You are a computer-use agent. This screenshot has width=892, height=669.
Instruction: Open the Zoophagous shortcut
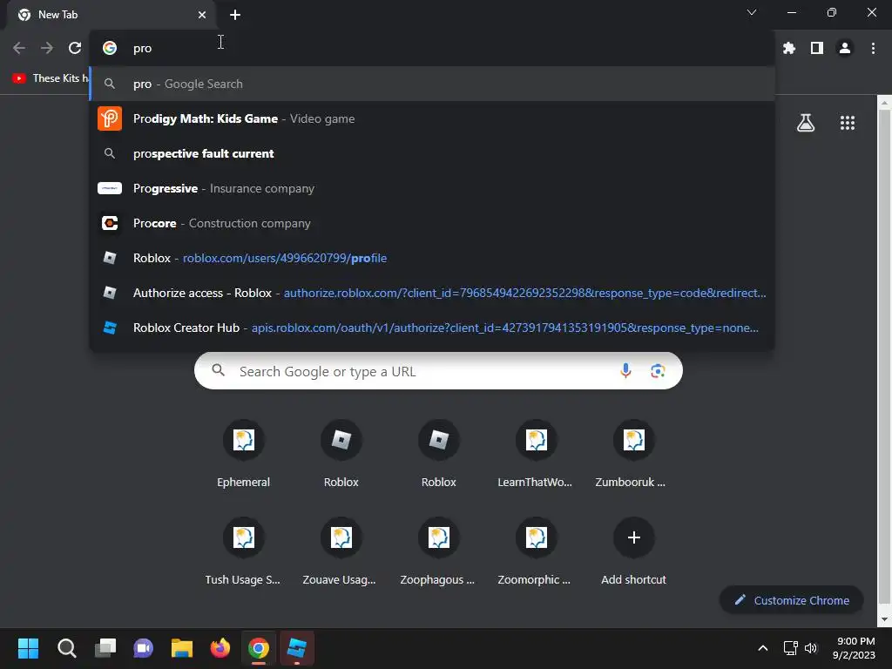click(x=439, y=551)
